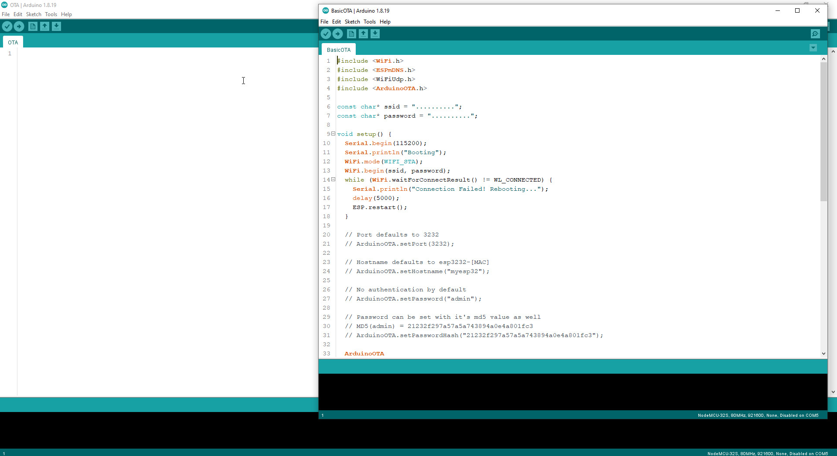Image resolution: width=837 pixels, height=456 pixels.
Task: Open Serial Monitor in BasicOTA window
Action: coord(815,34)
